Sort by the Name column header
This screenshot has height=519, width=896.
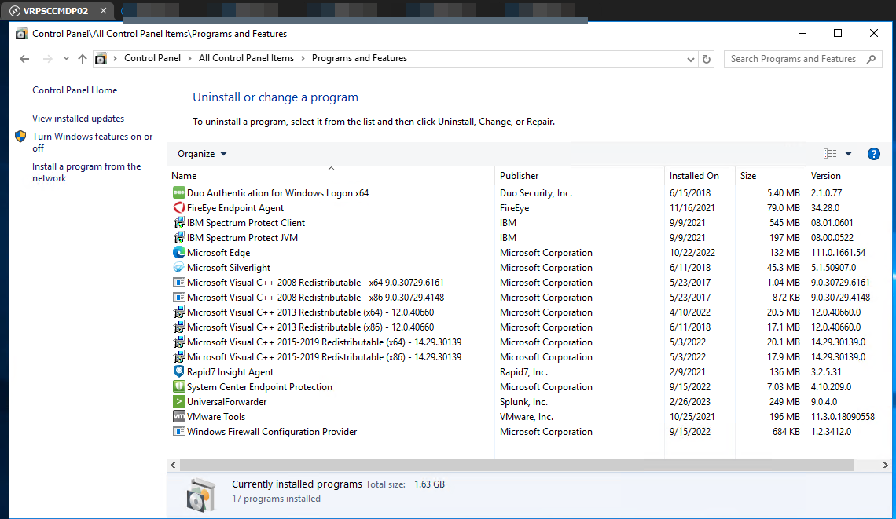click(331, 176)
